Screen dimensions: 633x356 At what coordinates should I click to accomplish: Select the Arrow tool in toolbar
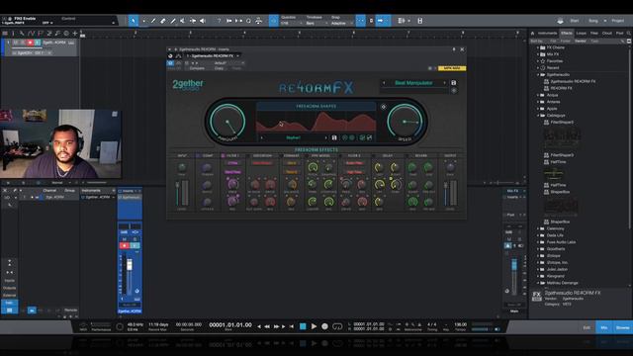134,21
